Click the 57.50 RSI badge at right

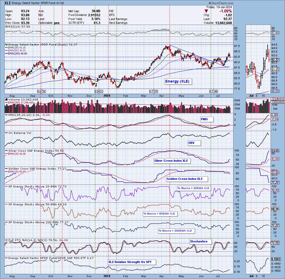pyautogui.click(x=275, y=33)
